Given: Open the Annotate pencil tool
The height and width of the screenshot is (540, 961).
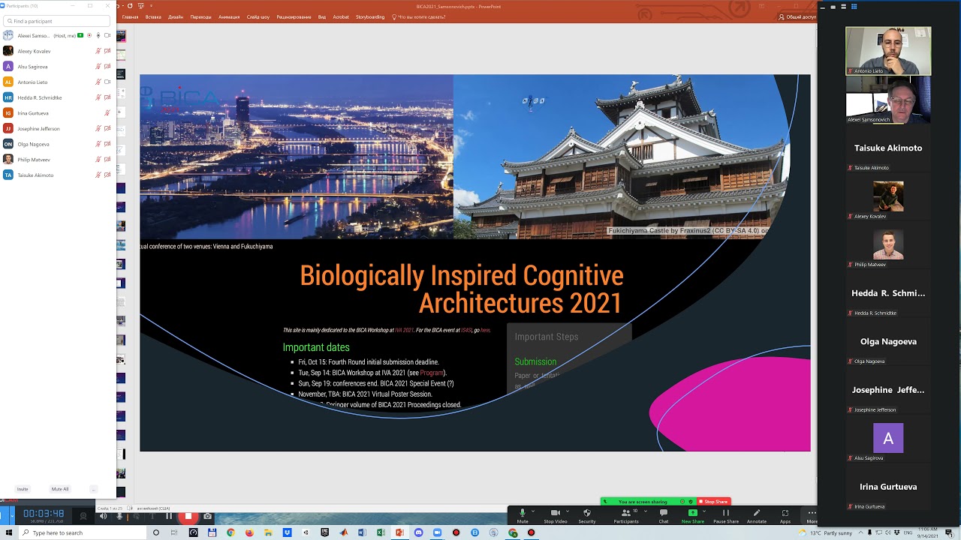Looking at the screenshot, I should tap(757, 513).
